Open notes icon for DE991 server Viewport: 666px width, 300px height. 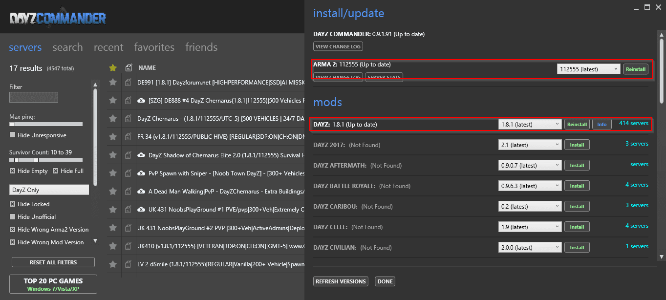click(x=128, y=83)
